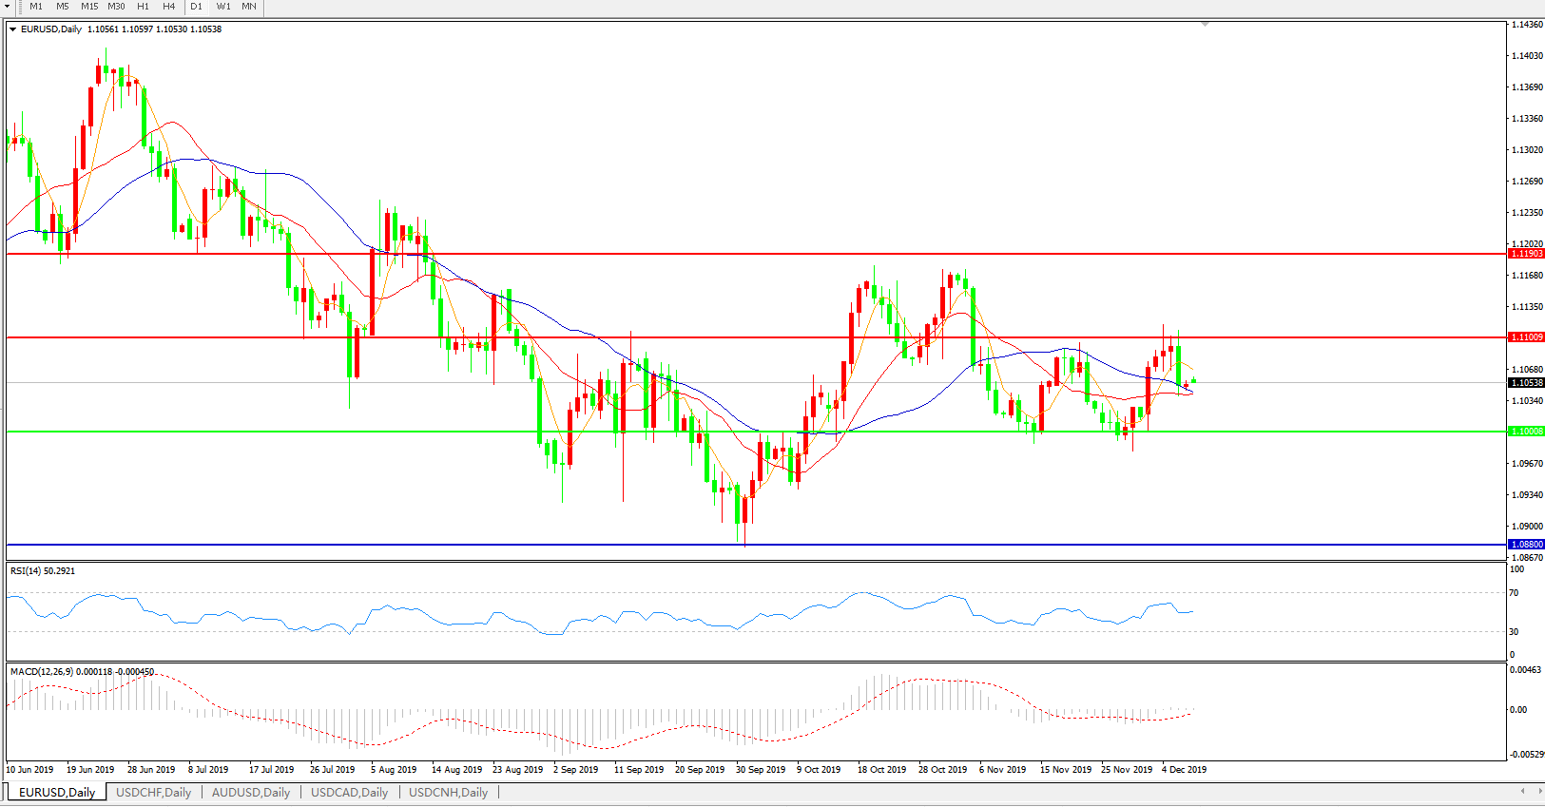Select the H4 timeframe button
Image resolution: width=1545 pixels, height=807 pixels.
[168, 7]
